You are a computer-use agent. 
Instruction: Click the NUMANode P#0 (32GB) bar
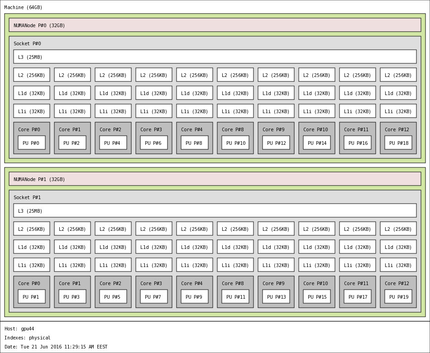pos(215,25)
